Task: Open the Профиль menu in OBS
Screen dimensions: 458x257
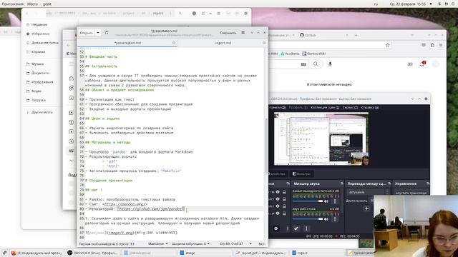Action: [298, 108]
